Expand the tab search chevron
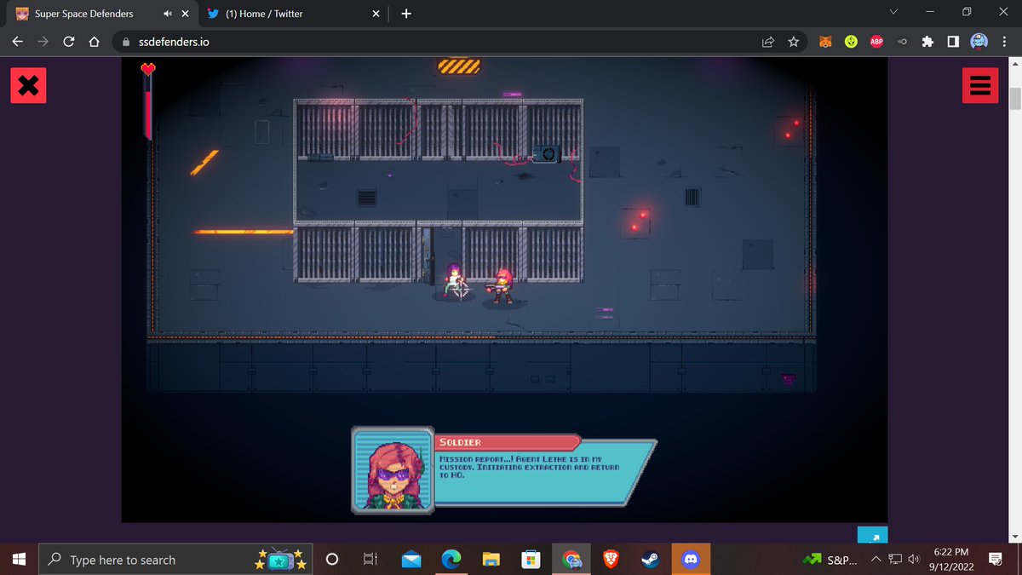The width and height of the screenshot is (1022, 575). pyautogui.click(x=893, y=13)
